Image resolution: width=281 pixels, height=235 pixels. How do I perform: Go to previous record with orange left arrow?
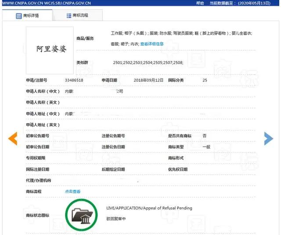[x=13, y=138]
